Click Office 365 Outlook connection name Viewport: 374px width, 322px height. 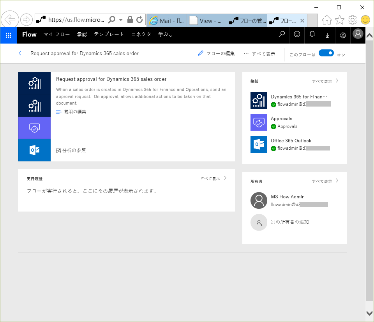coord(291,141)
